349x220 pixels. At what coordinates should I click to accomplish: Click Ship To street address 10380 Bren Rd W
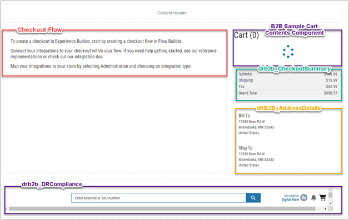pos(252,154)
